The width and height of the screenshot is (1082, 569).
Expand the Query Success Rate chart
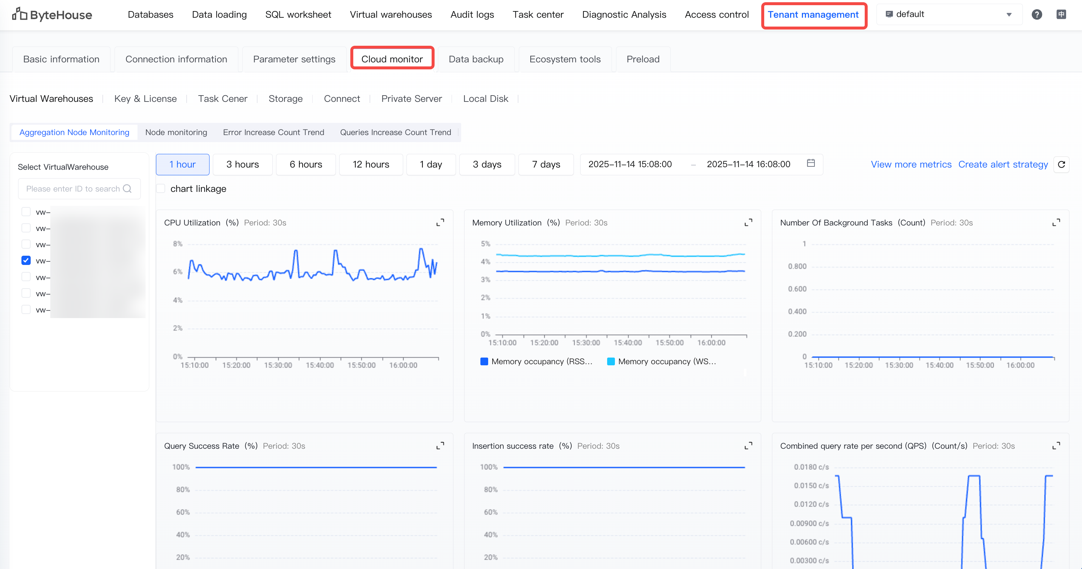point(440,446)
